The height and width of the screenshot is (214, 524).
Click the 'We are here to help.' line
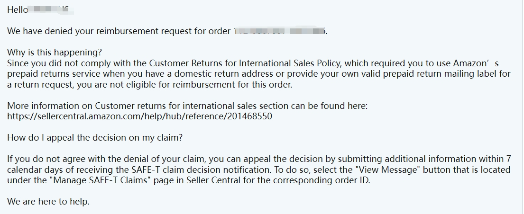(48, 202)
